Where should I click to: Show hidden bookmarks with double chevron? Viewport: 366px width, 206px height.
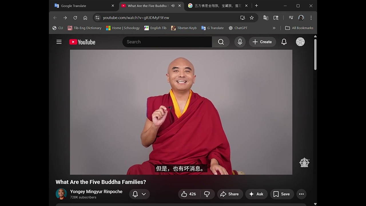274,28
